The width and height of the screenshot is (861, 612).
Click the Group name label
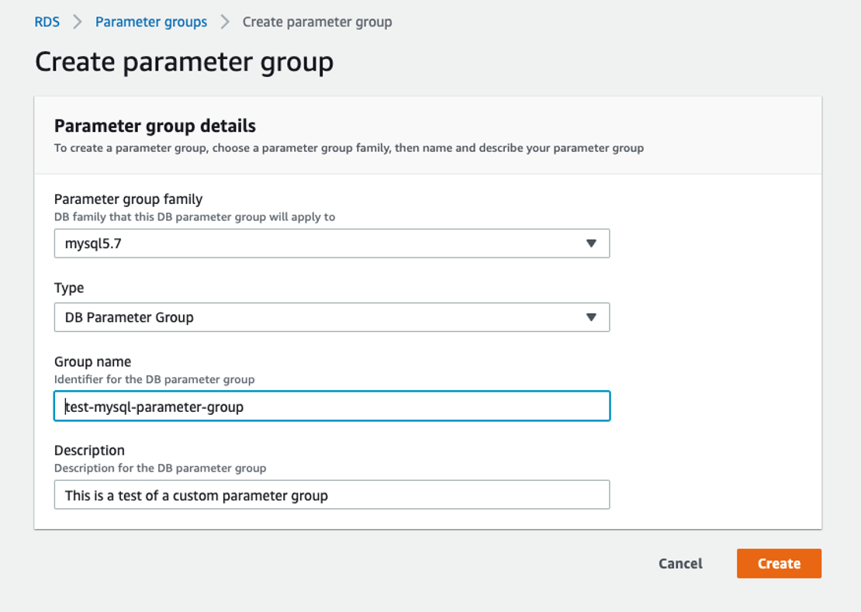[92, 361]
